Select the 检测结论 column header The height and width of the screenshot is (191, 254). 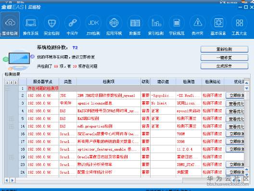[213, 82]
